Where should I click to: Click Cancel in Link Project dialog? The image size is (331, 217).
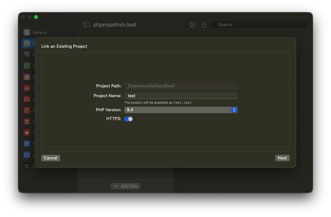pos(51,158)
